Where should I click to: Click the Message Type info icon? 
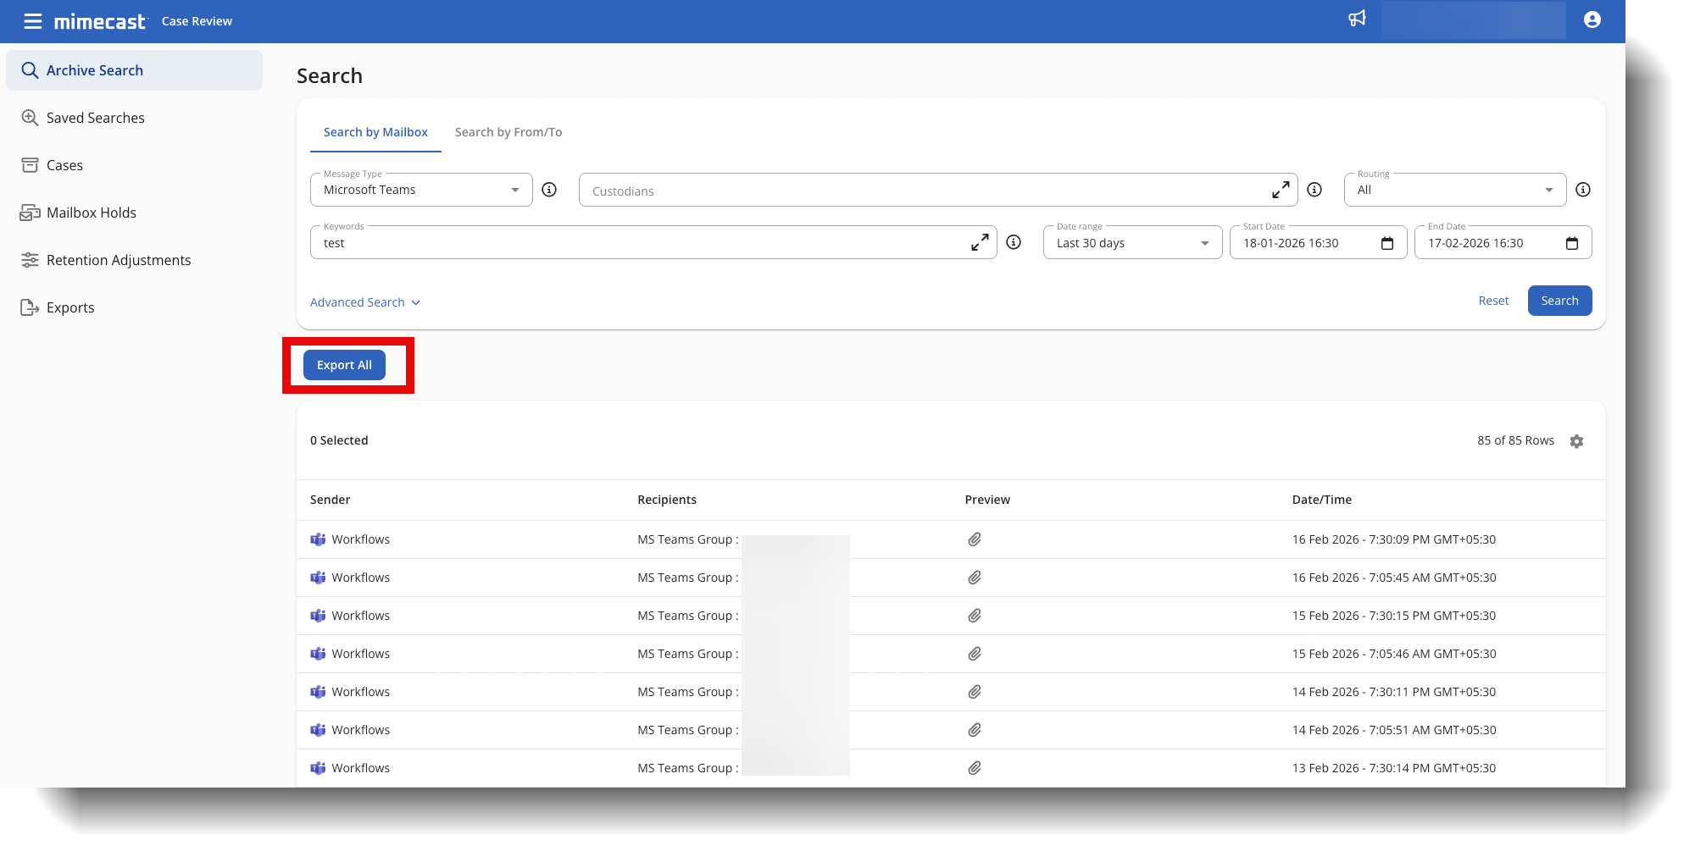click(x=549, y=190)
